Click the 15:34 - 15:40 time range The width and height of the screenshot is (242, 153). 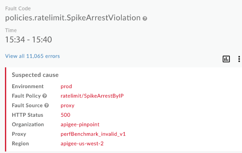29,39
